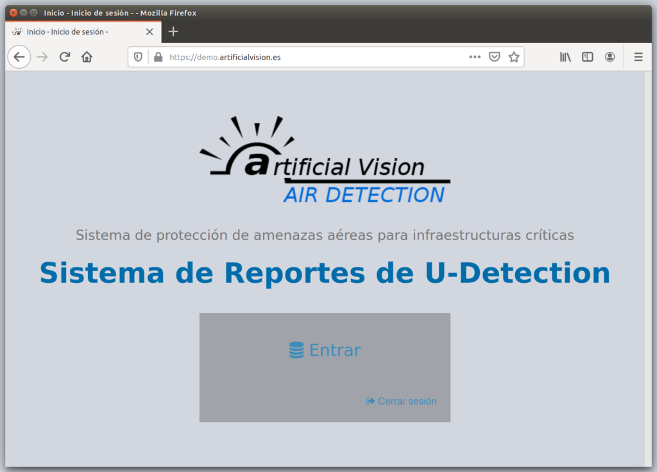657x472 pixels.
Task: Click the Artificial Vision logo
Action: 325,160
